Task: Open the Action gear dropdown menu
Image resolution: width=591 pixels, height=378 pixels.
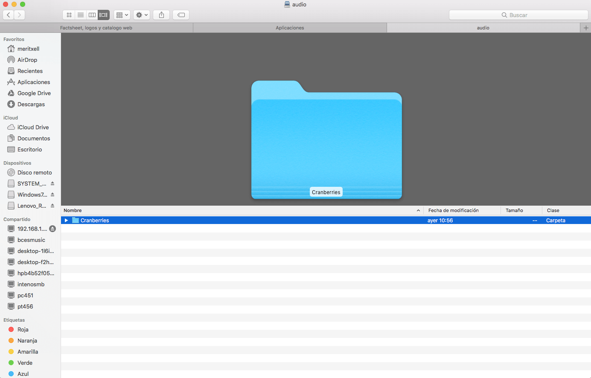Action: pyautogui.click(x=142, y=15)
